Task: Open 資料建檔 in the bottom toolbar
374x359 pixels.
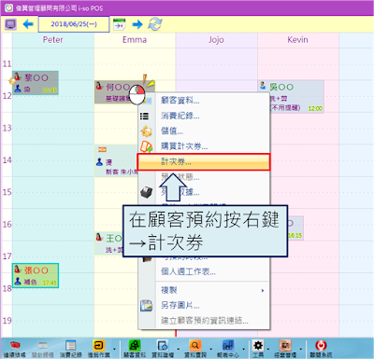Action: [x=163, y=349]
